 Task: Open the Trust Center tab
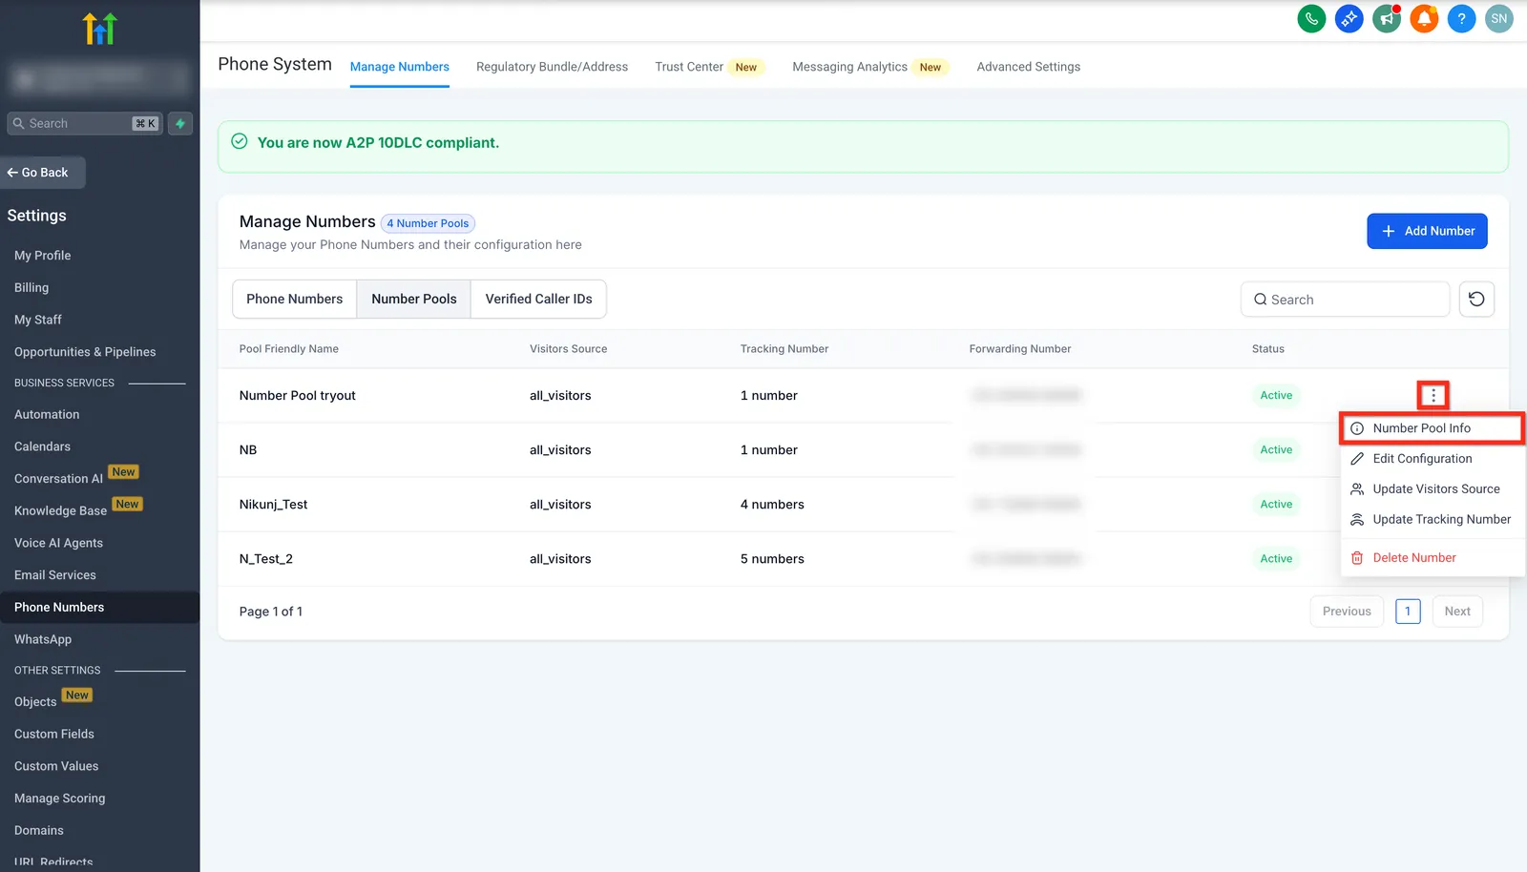pos(708,67)
